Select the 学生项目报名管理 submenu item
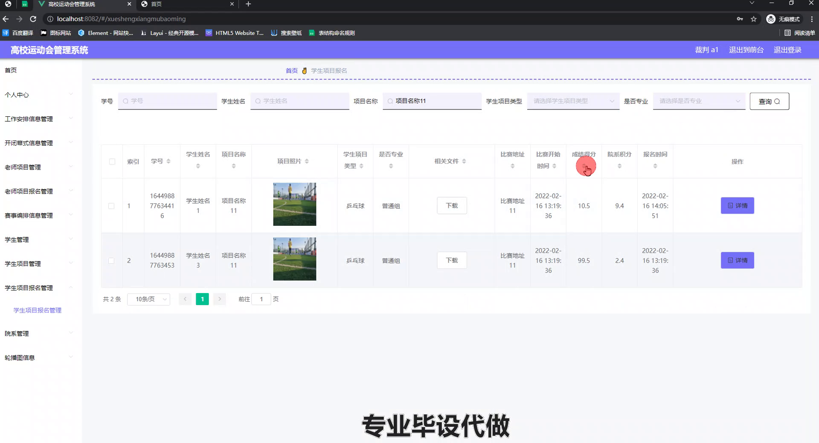The width and height of the screenshot is (819, 443). (x=38, y=310)
